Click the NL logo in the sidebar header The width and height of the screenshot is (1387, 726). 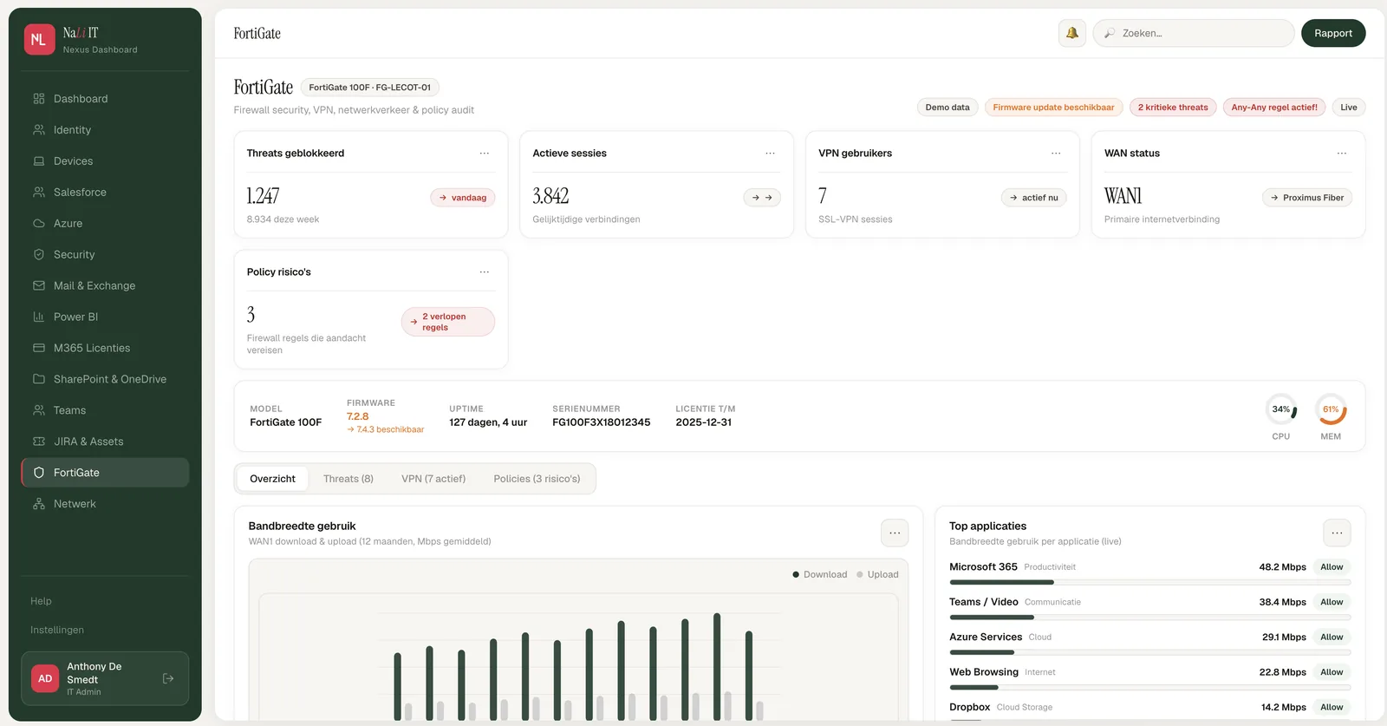point(39,39)
